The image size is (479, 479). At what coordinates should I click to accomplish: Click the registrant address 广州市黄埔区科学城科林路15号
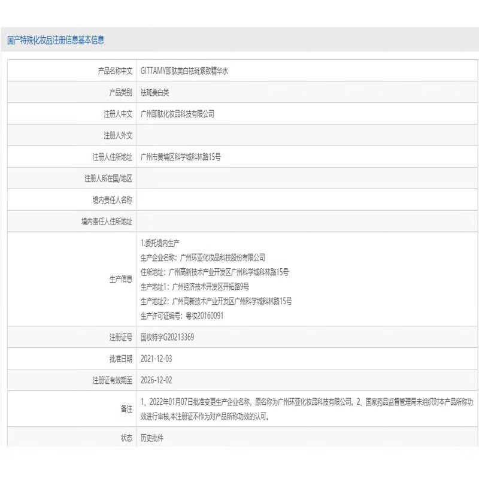181,157
